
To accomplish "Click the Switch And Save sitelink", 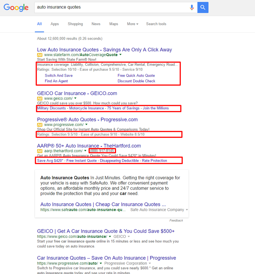I will tap(59, 75).
